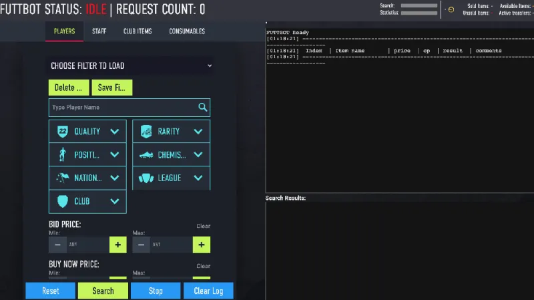
Task: Click the comments log column header
Action: (x=489, y=51)
